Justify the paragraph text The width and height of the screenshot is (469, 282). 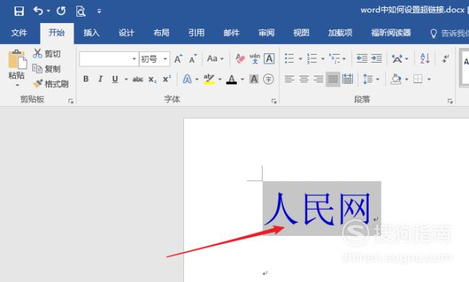click(x=333, y=79)
